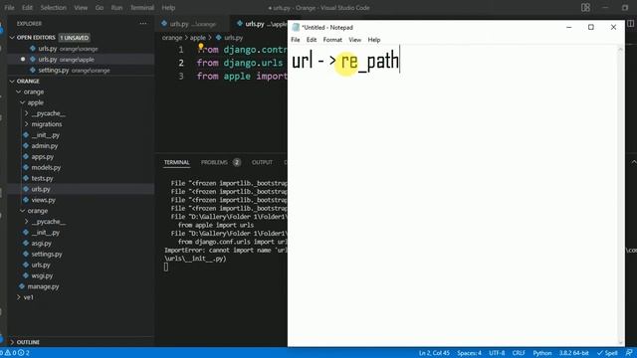Open Explorer more actions ellipsis
Screen dimensions: 637x358
tap(143, 24)
